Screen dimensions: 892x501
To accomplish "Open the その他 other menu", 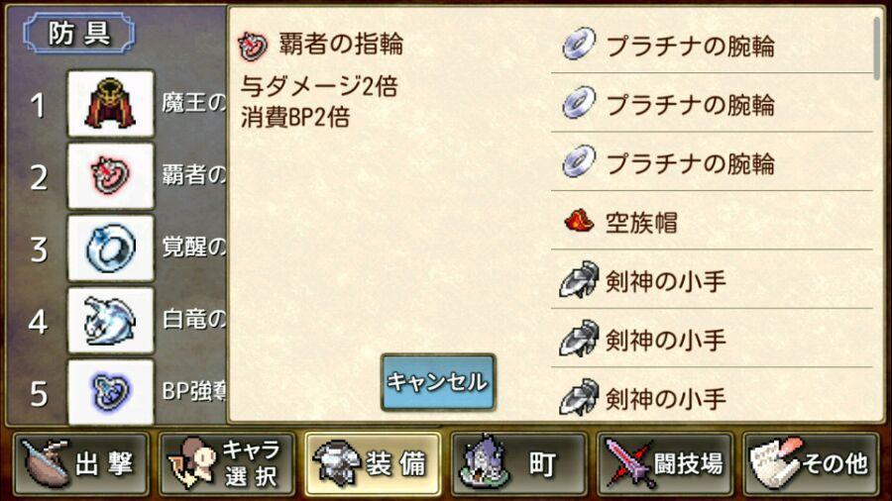I will (810, 463).
